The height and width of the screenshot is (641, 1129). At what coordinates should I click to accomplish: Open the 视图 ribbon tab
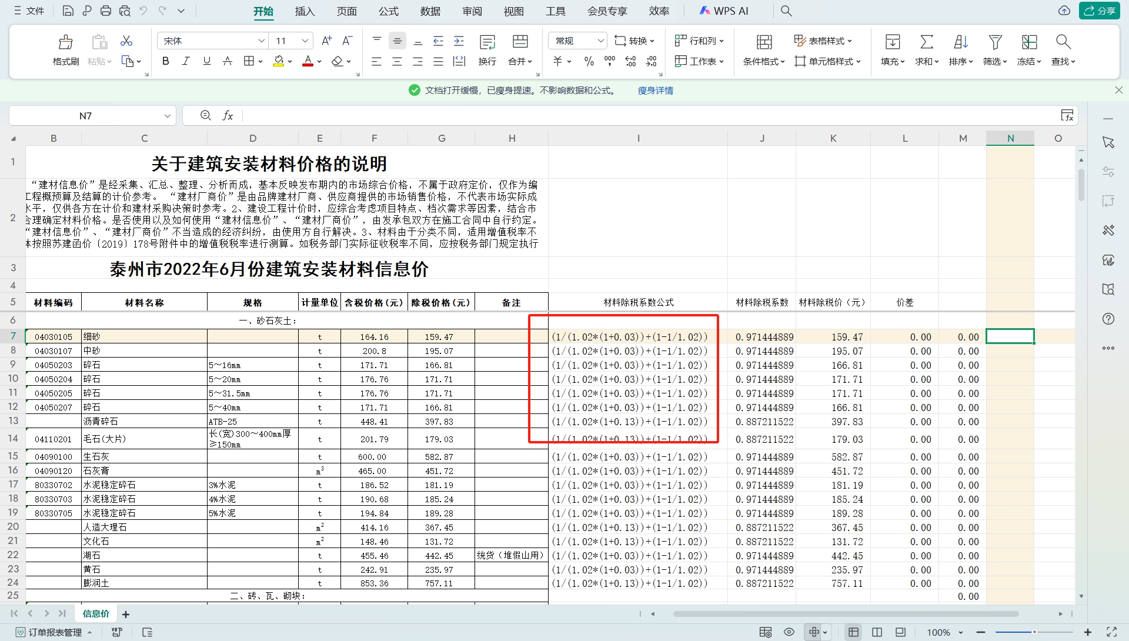[514, 11]
